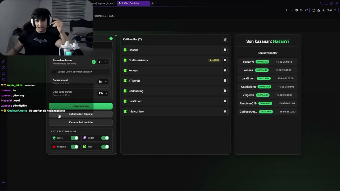Click the Son kazananlar heading
This screenshot has height=191, width=340.
tap(267, 53)
